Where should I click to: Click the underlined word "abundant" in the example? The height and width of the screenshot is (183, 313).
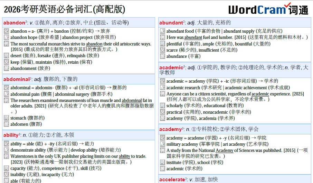click(193, 37)
